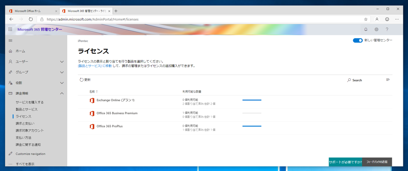Toggle the 新しい管理センター switch
Viewport: 408px width, 171px height.
[x=357, y=40]
